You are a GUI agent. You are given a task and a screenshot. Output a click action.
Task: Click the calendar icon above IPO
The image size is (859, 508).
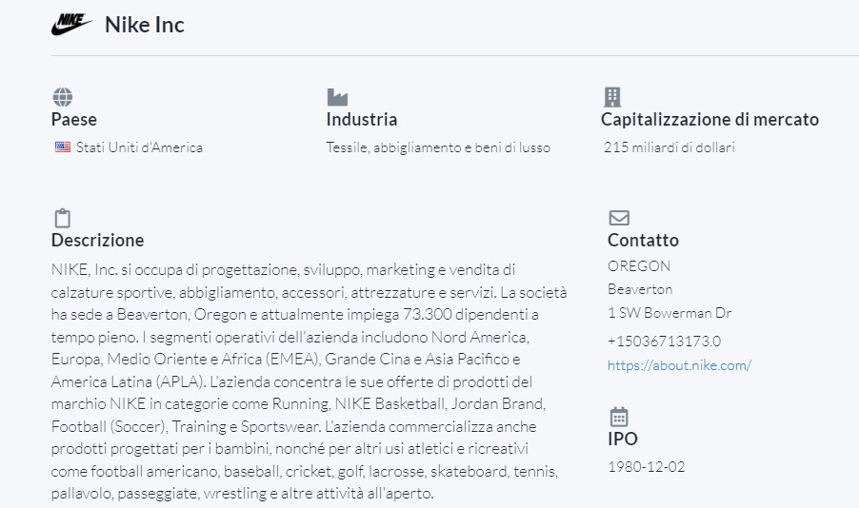618,417
